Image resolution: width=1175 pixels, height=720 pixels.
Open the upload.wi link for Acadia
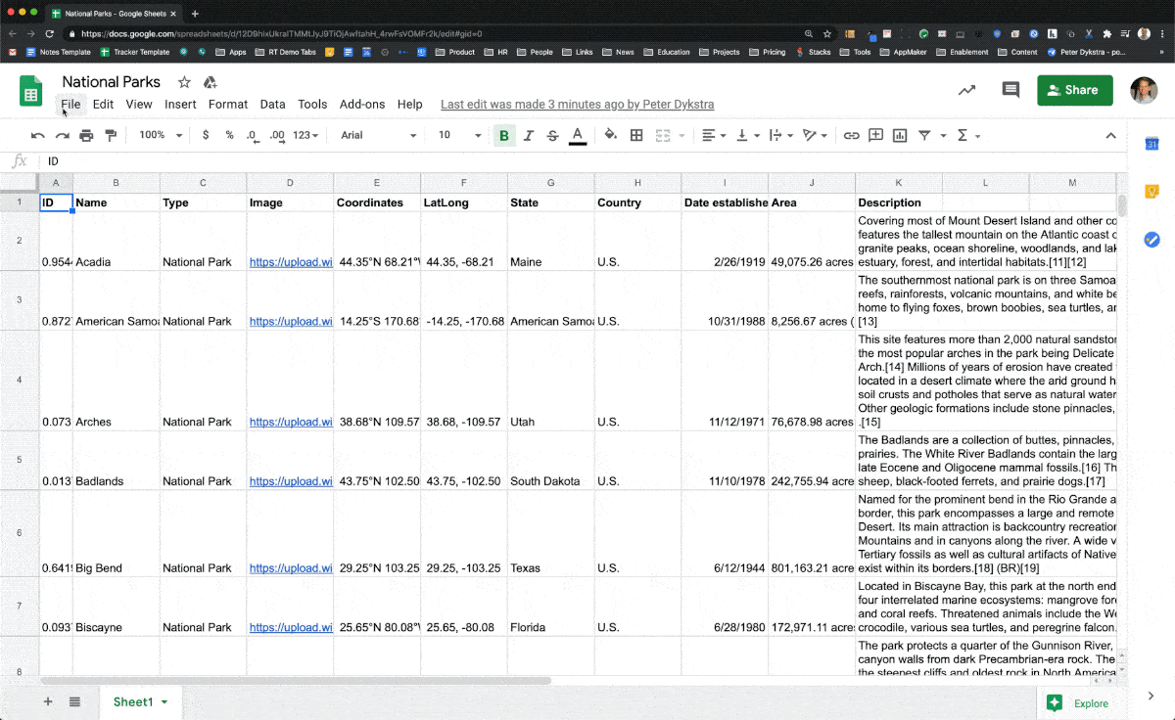click(290, 261)
